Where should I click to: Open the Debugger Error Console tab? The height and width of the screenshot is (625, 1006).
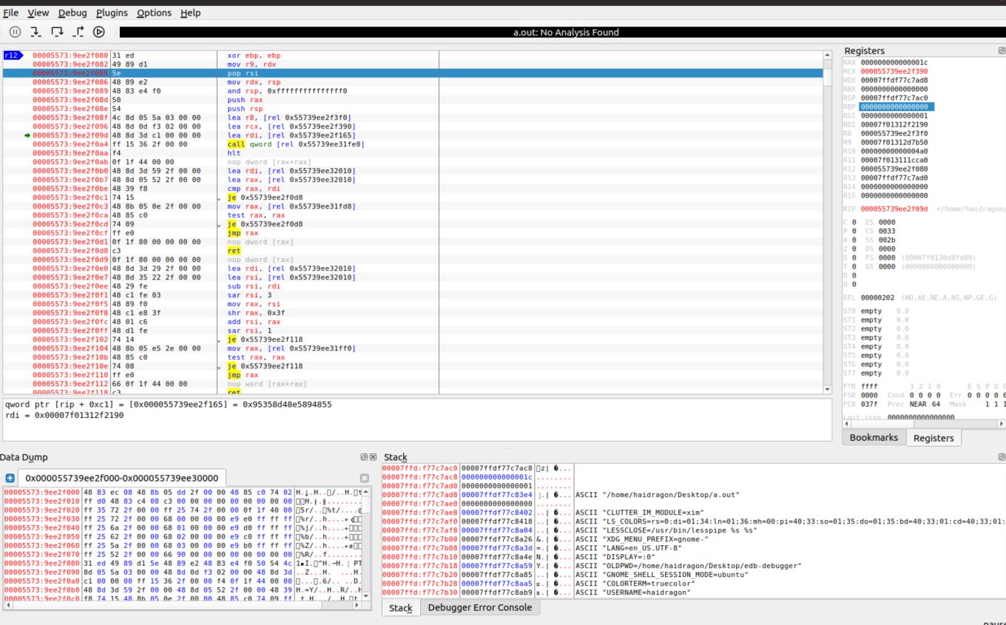coord(479,607)
